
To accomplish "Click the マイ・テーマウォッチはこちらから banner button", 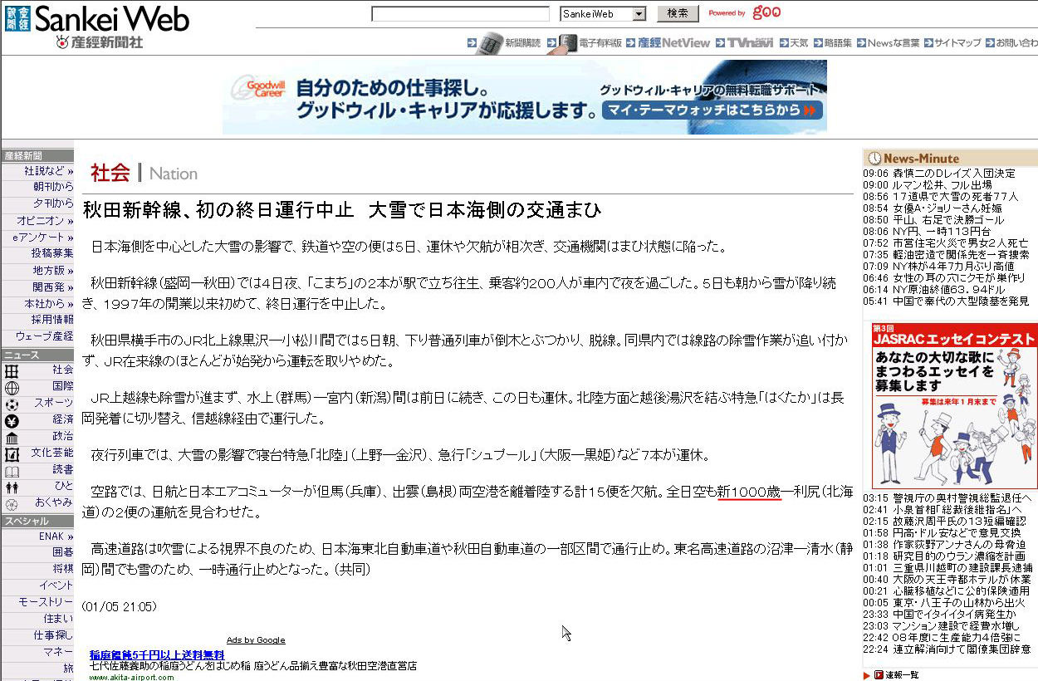I will point(712,110).
